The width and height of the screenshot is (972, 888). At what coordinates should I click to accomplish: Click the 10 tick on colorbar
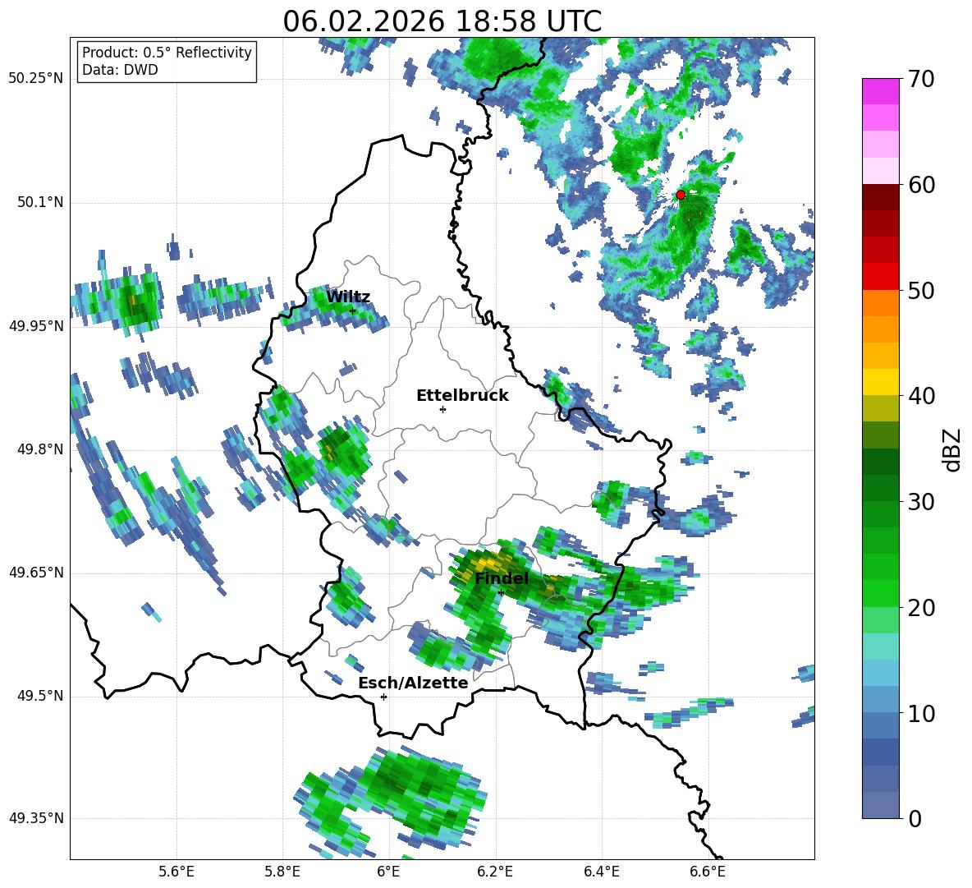[x=920, y=713]
